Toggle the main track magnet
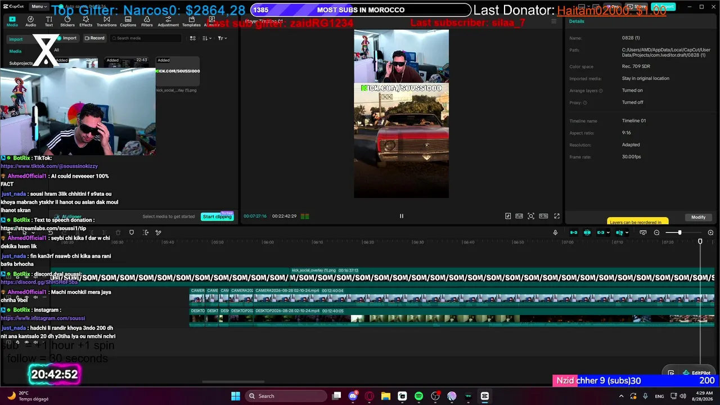Screen dimensions: 720x405 574,232
